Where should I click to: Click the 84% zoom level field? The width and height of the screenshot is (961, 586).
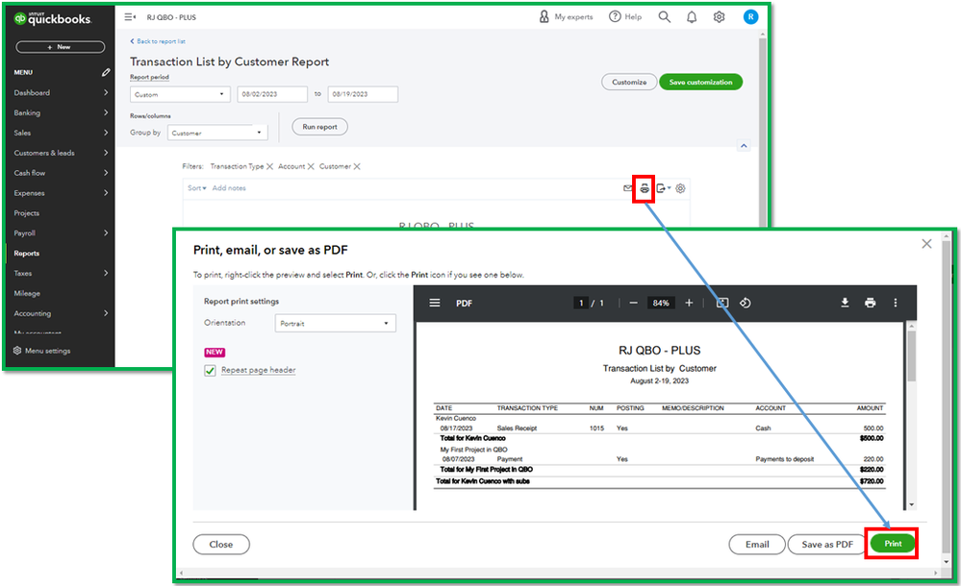pyautogui.click(x=661, y=304)
